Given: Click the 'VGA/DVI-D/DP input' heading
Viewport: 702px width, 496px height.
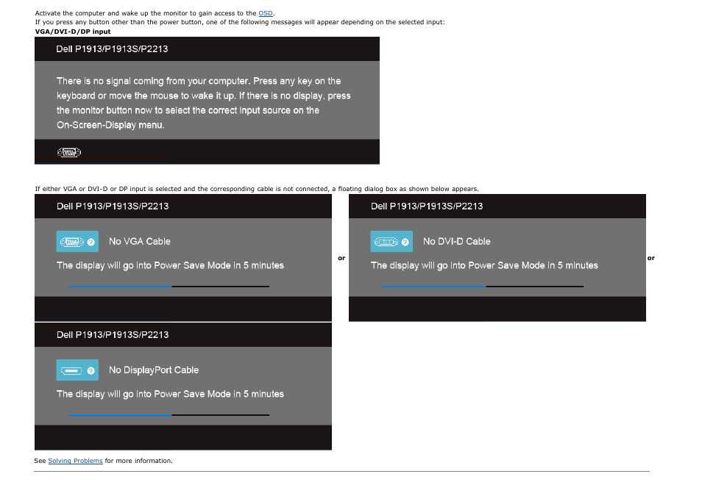Looking at the screenshot, I should [x=73, y=32].
